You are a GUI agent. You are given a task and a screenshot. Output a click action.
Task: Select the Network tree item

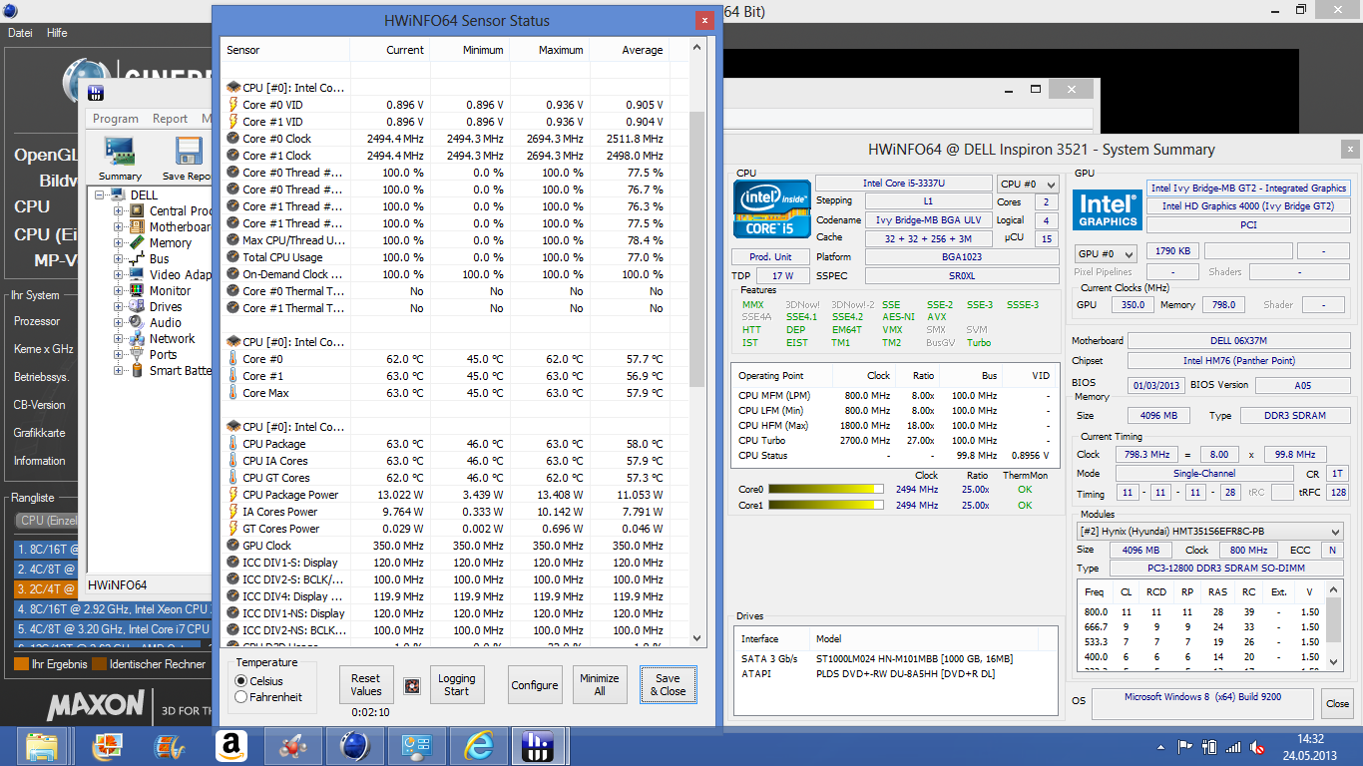(173, 338)
